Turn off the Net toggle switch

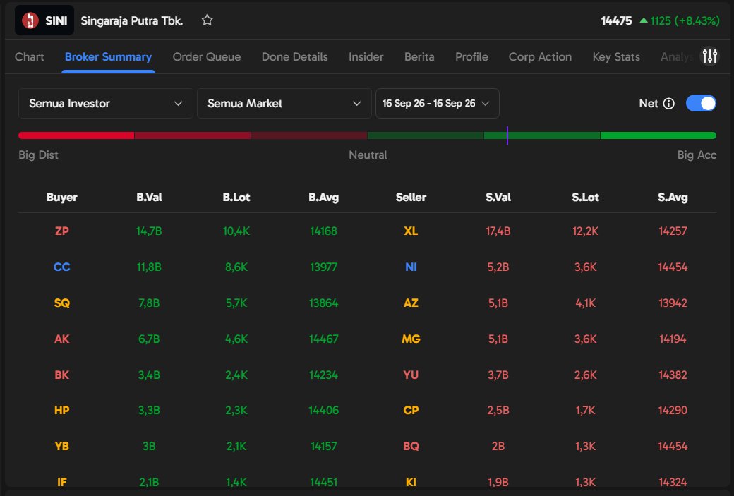coord(701,104)
